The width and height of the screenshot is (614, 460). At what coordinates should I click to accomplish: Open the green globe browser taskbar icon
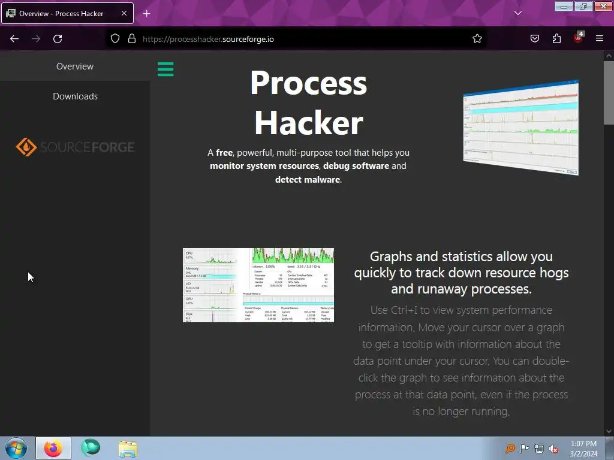coord(91,448)
